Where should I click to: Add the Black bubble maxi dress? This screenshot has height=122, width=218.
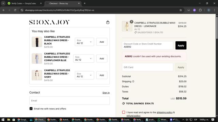(102, 42)
